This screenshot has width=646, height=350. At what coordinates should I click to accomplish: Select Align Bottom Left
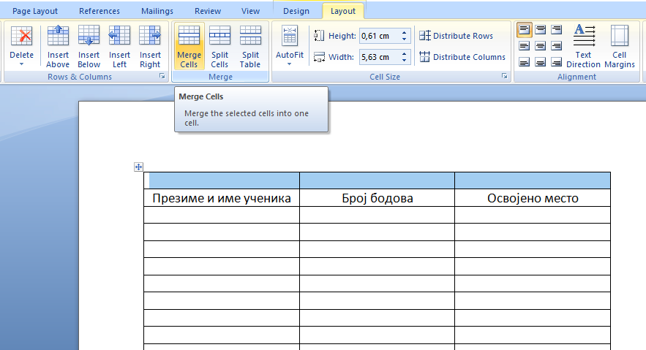[x=524, y=62]
